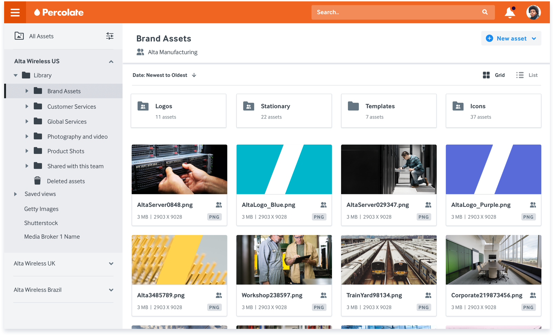
Task: Select Media Broker 1 Name
Action: 52,237
